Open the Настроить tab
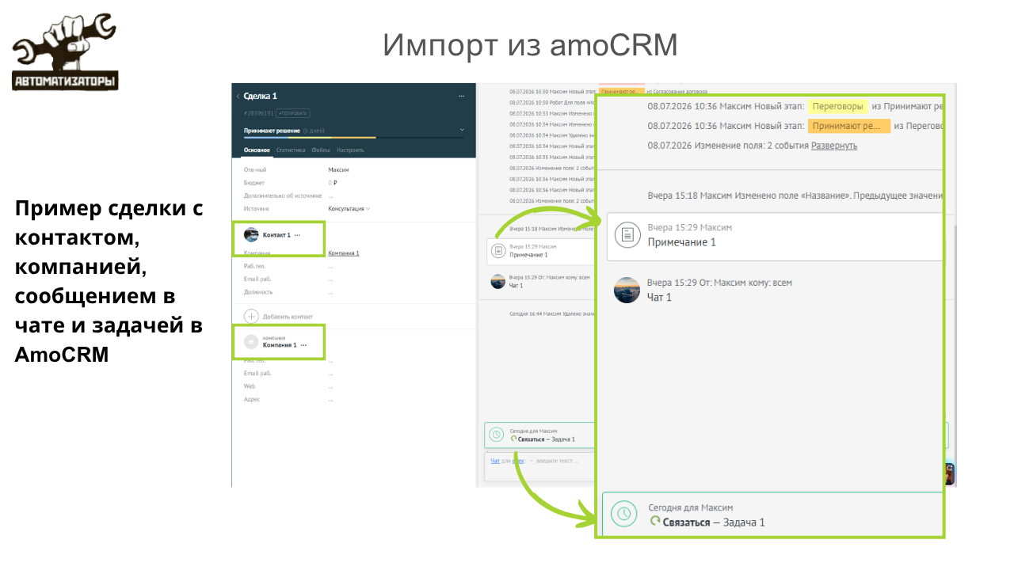 350,150
